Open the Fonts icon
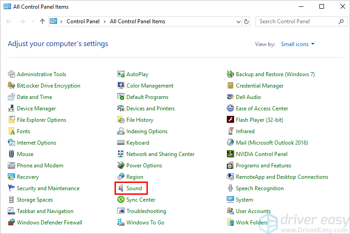The image size is (350, 234). point(12,131)
